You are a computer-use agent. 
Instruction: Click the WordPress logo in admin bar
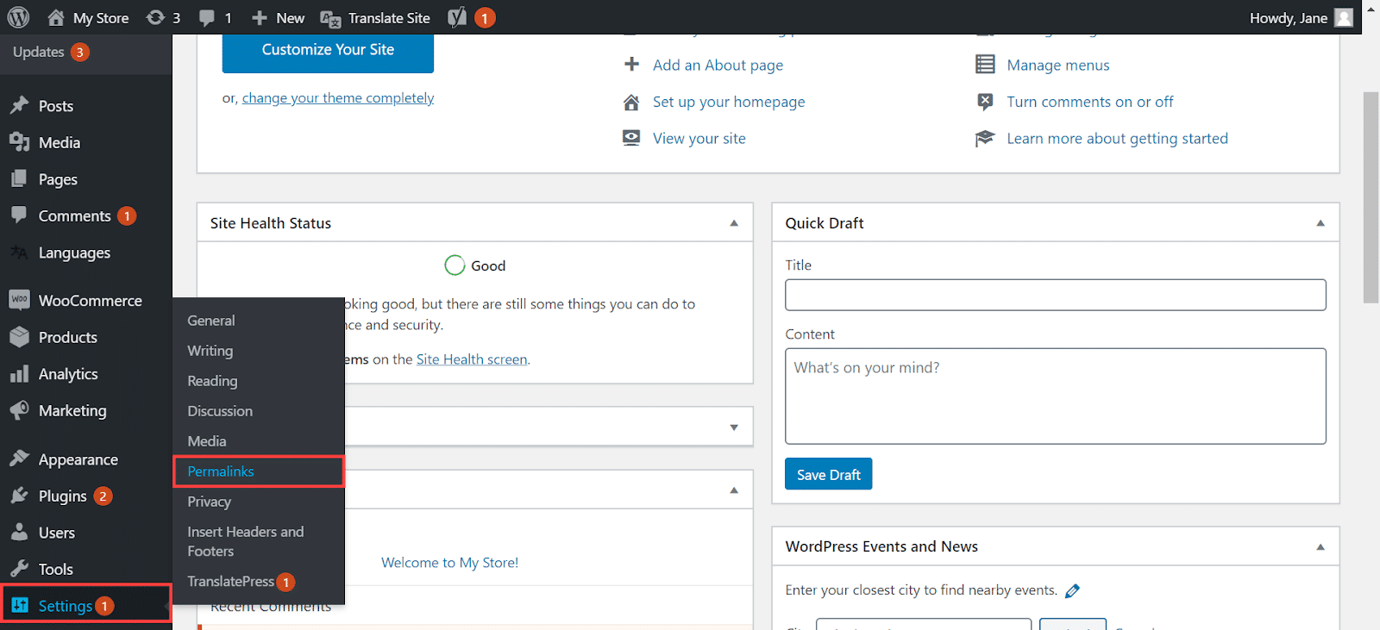pos(18,17)
